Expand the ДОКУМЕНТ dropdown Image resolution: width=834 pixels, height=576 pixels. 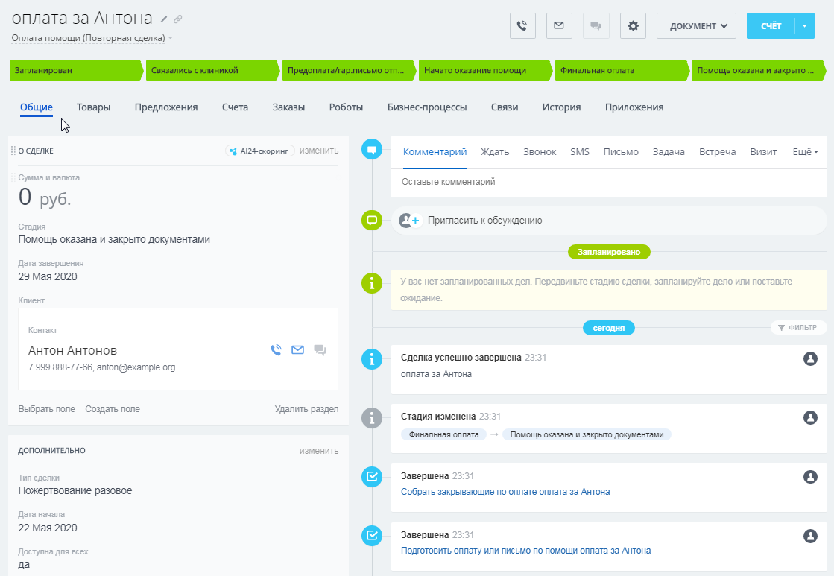tap(695, 26)
